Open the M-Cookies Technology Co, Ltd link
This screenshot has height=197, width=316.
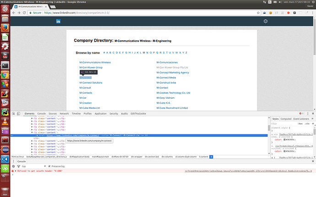[173, 93]
